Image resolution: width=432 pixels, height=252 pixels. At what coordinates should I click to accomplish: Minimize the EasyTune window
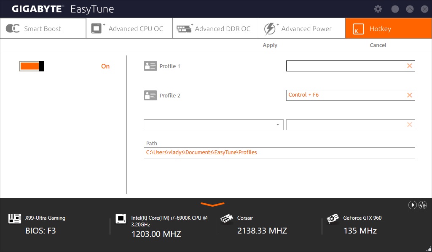coord(395,9)
